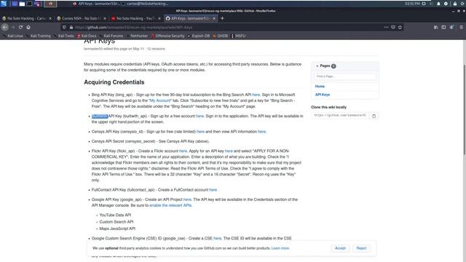Click the forward navigation arrow
Screen dimensions: 466x262
pyautogui.click(x=13, y=27)
